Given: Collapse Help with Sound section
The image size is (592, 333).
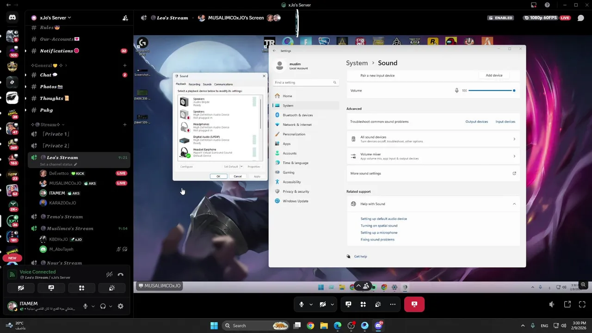Looking at the screenshot, I should click(x=514, y=204).
